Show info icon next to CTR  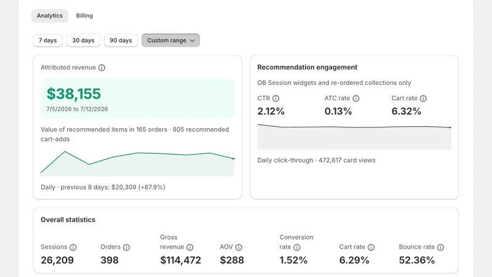pyautogui.click(x=276, y=98)
